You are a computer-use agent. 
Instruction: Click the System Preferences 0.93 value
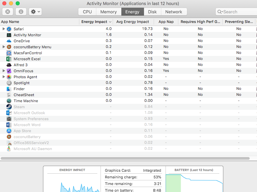pyautogui.click(x=148, y=118)
